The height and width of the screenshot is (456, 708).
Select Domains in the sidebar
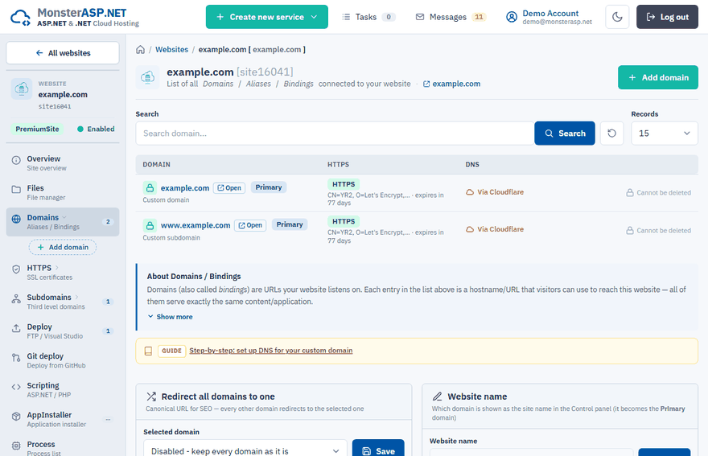tap(63, 222)
